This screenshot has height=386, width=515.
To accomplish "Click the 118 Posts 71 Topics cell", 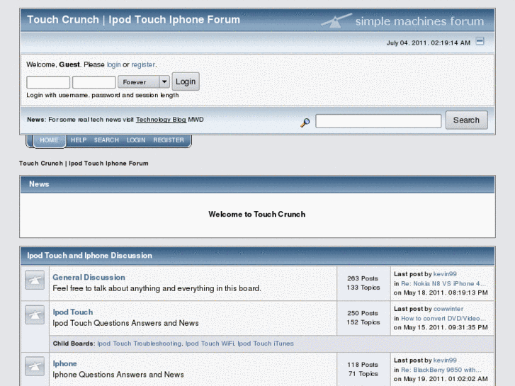I will click(363, 369).
